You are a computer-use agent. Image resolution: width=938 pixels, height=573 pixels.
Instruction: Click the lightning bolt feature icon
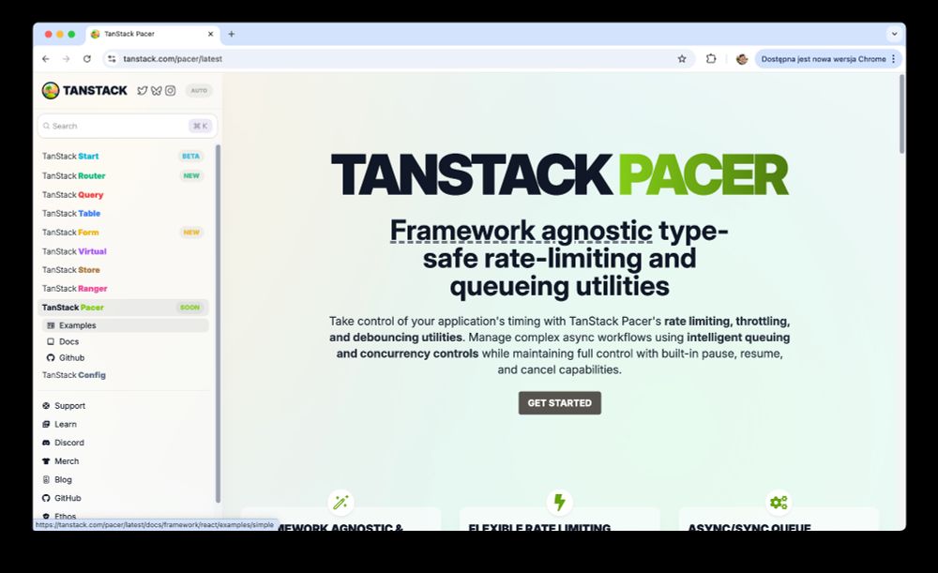point(559,502)
